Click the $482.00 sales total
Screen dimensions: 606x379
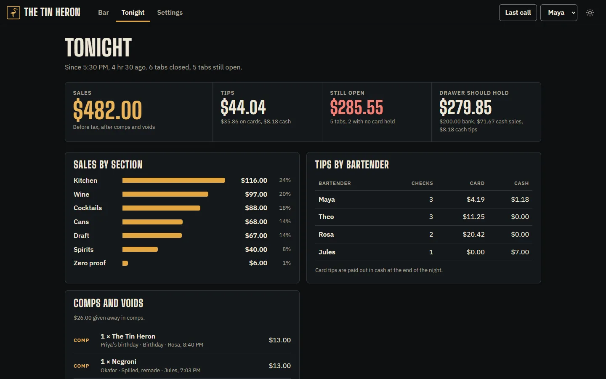click(108, 110)
